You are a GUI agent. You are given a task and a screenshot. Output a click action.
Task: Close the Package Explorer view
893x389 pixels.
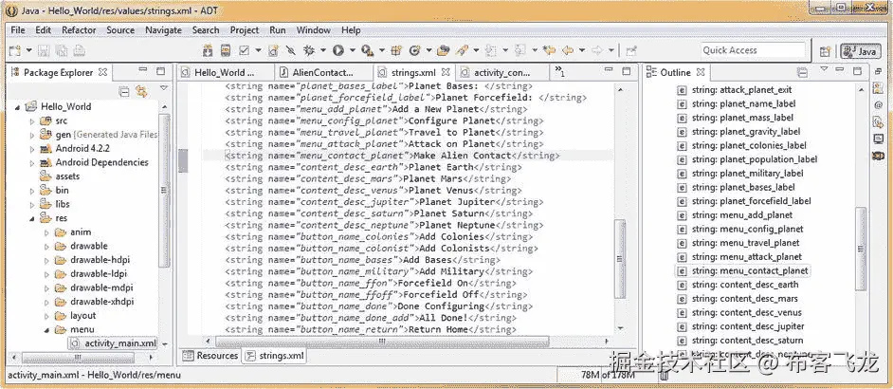[102, 72]
